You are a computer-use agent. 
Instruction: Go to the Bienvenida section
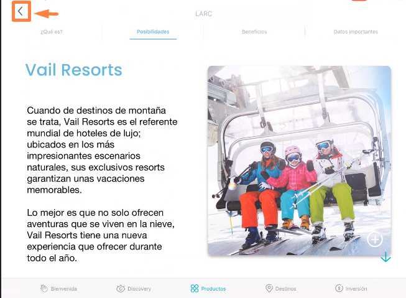[58, 289]
